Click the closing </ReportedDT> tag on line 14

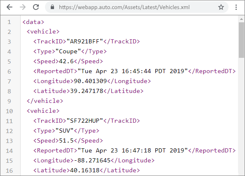212,150
